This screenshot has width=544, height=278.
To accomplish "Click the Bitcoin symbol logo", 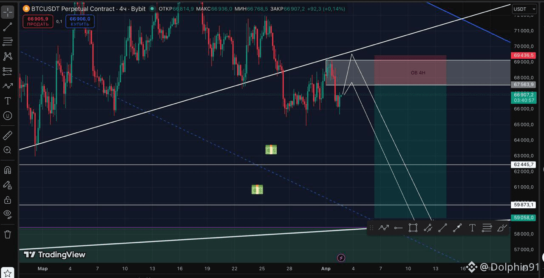I will click(26, 9).
